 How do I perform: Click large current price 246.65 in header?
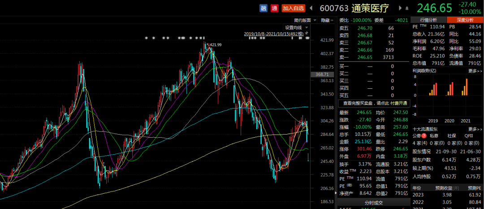435,9
